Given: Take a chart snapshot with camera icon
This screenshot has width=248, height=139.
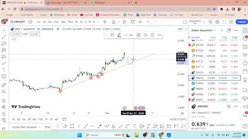Looking at the screenshot, I should [x=231, y=22].
